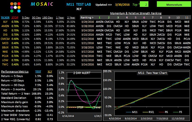192x122 pixels.
Task: Click the RSQ legend entry in two year chart
Action: tap(148, 112)
